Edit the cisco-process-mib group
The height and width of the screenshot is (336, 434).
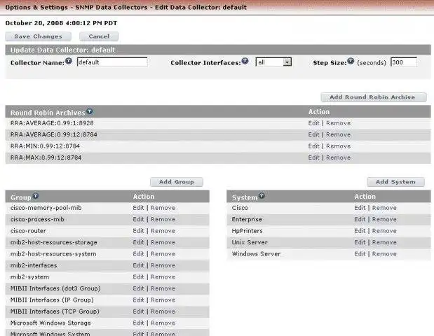click(x=138, y=219)
